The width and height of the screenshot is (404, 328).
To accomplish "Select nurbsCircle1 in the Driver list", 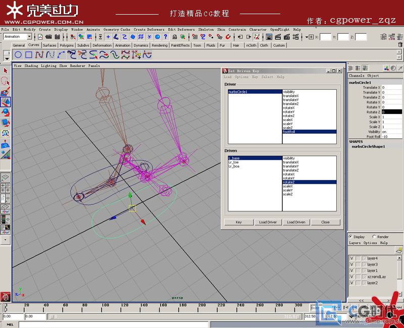I will pos(255,92).
